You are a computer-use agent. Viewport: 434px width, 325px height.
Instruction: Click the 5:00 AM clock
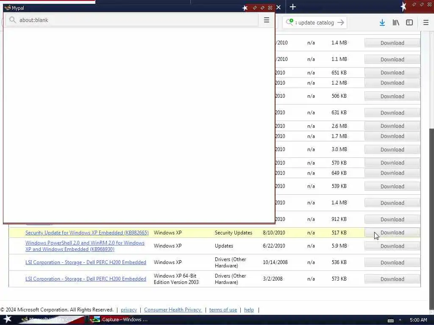point(418,320)
